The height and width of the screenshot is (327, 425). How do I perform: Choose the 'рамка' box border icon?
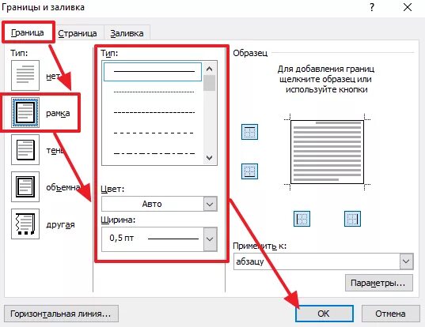[x=25, y=112]
